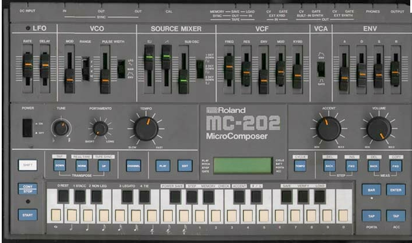
Task: Click the TUNE knob
Action: click(61, 128)
